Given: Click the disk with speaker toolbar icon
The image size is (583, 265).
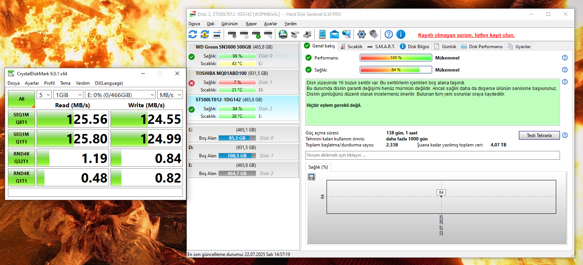Looking at the screenshot, I should click(232, 35).
